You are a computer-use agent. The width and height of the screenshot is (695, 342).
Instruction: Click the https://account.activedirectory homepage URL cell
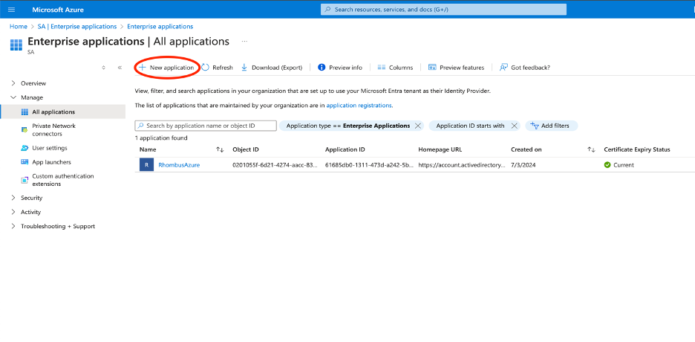pos(461,165)
